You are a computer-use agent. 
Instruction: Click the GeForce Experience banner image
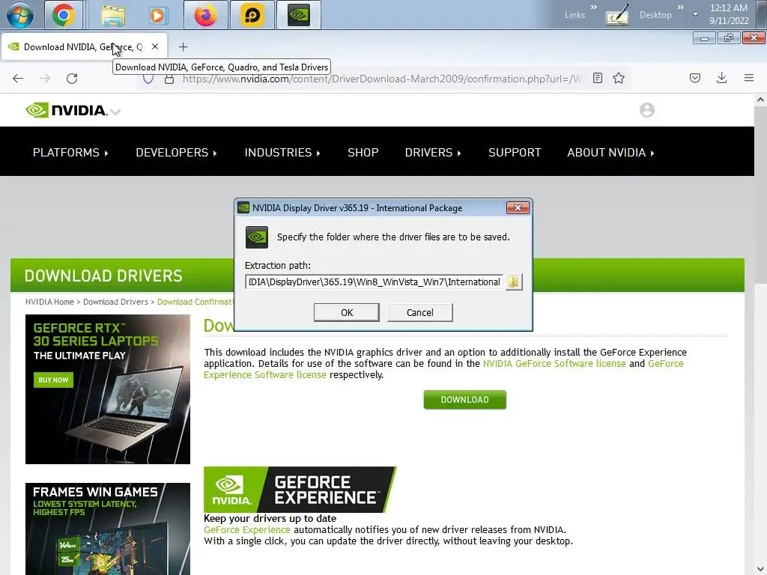click(x=300, y=490)
